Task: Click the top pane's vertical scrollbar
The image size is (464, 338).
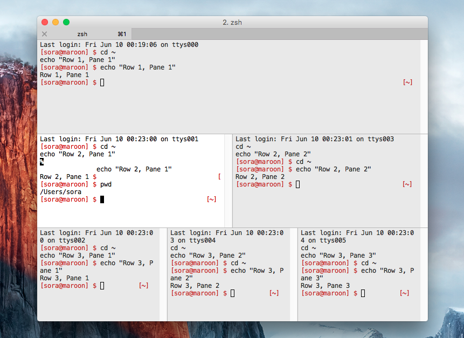Action: click(x=424, y=87)
